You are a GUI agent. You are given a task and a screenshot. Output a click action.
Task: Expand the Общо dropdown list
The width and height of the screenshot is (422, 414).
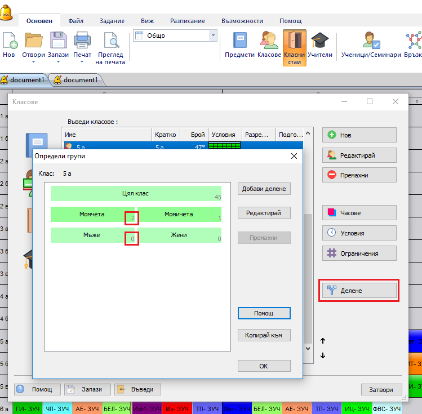[x=212, y=35]
